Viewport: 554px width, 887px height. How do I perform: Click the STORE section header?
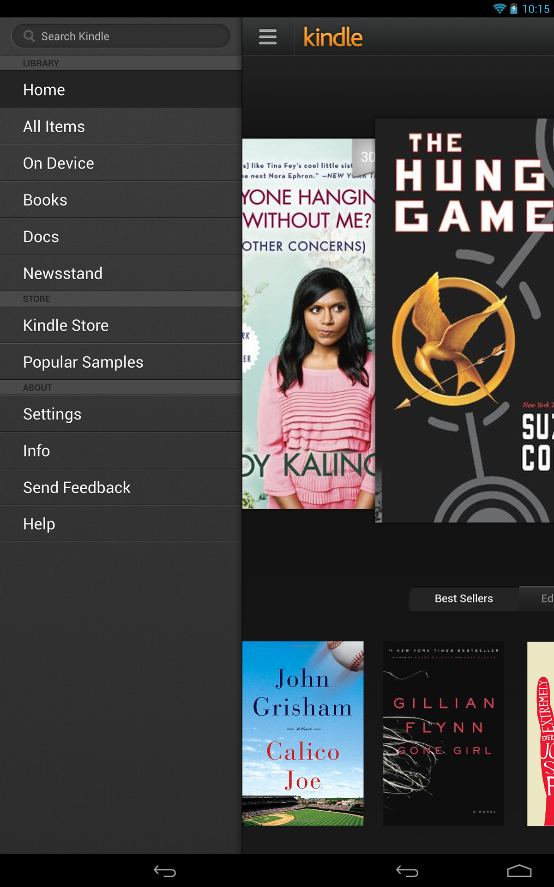pos(121,299)
